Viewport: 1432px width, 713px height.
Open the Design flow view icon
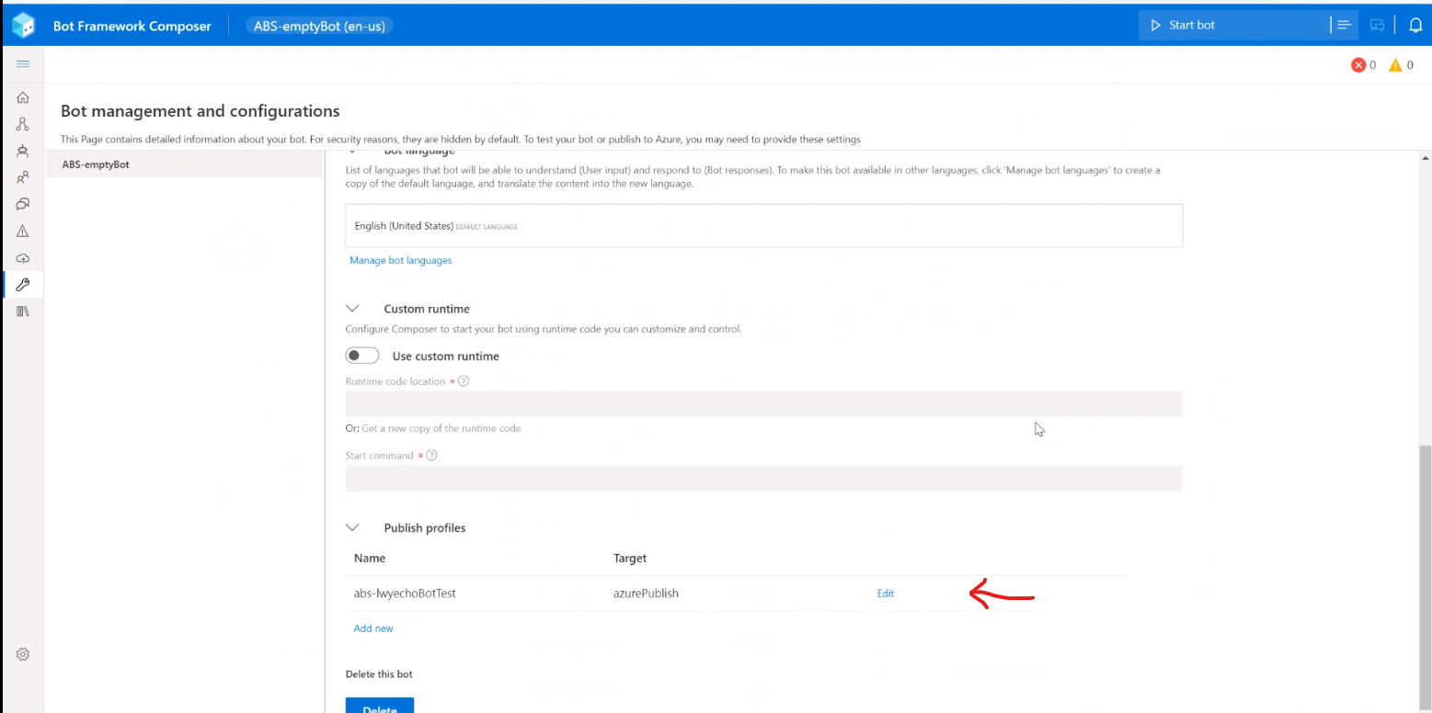[x=22, y=123]
